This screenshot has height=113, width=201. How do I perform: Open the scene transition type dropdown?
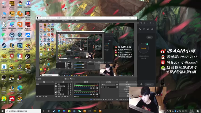click(x=108, y=84)
